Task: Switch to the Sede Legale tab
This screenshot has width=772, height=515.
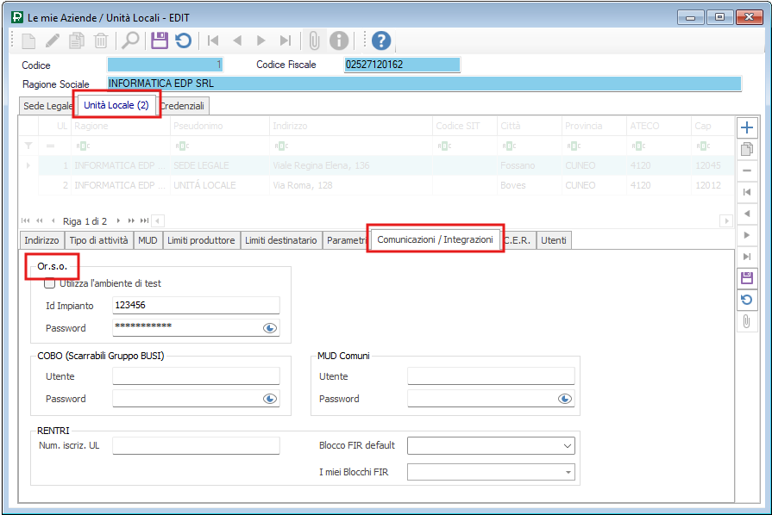Action: click(48, 106)
